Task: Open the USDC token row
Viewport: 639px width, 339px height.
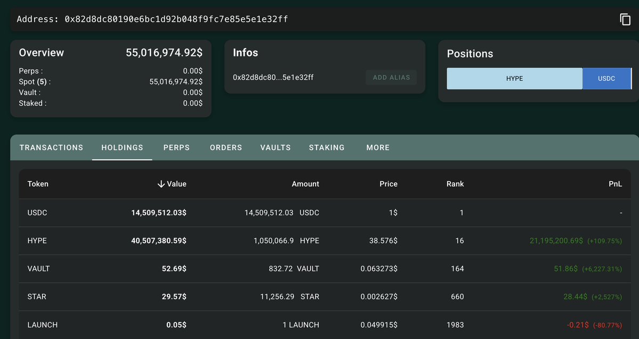Action: coord(37,213)
